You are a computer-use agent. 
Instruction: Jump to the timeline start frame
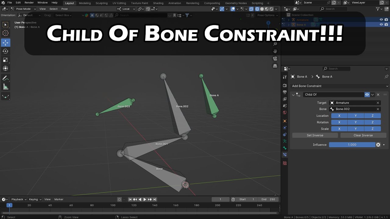[x=130, y=200]
